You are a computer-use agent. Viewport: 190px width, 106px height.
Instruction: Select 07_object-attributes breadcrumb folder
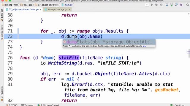pos(47,5)
